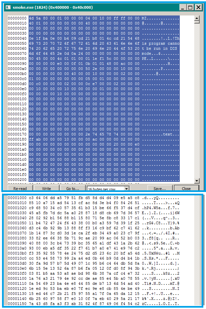Expand the bytes per row dropdown

[x=126, y=189]
